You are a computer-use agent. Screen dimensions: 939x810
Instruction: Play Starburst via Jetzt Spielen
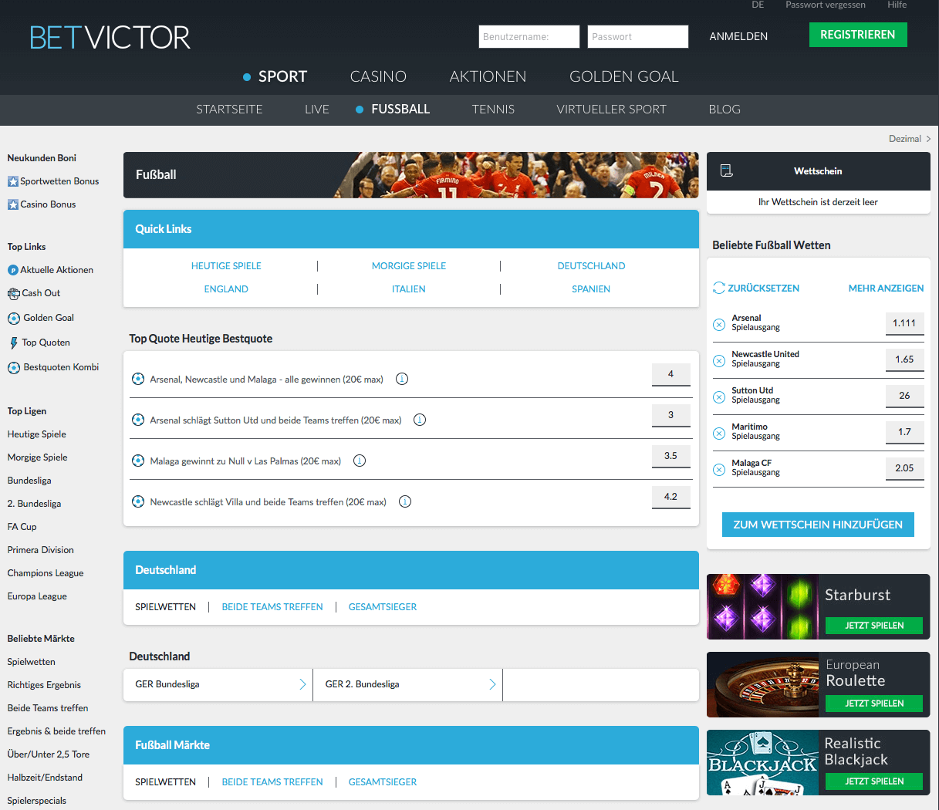click(874, 626)
